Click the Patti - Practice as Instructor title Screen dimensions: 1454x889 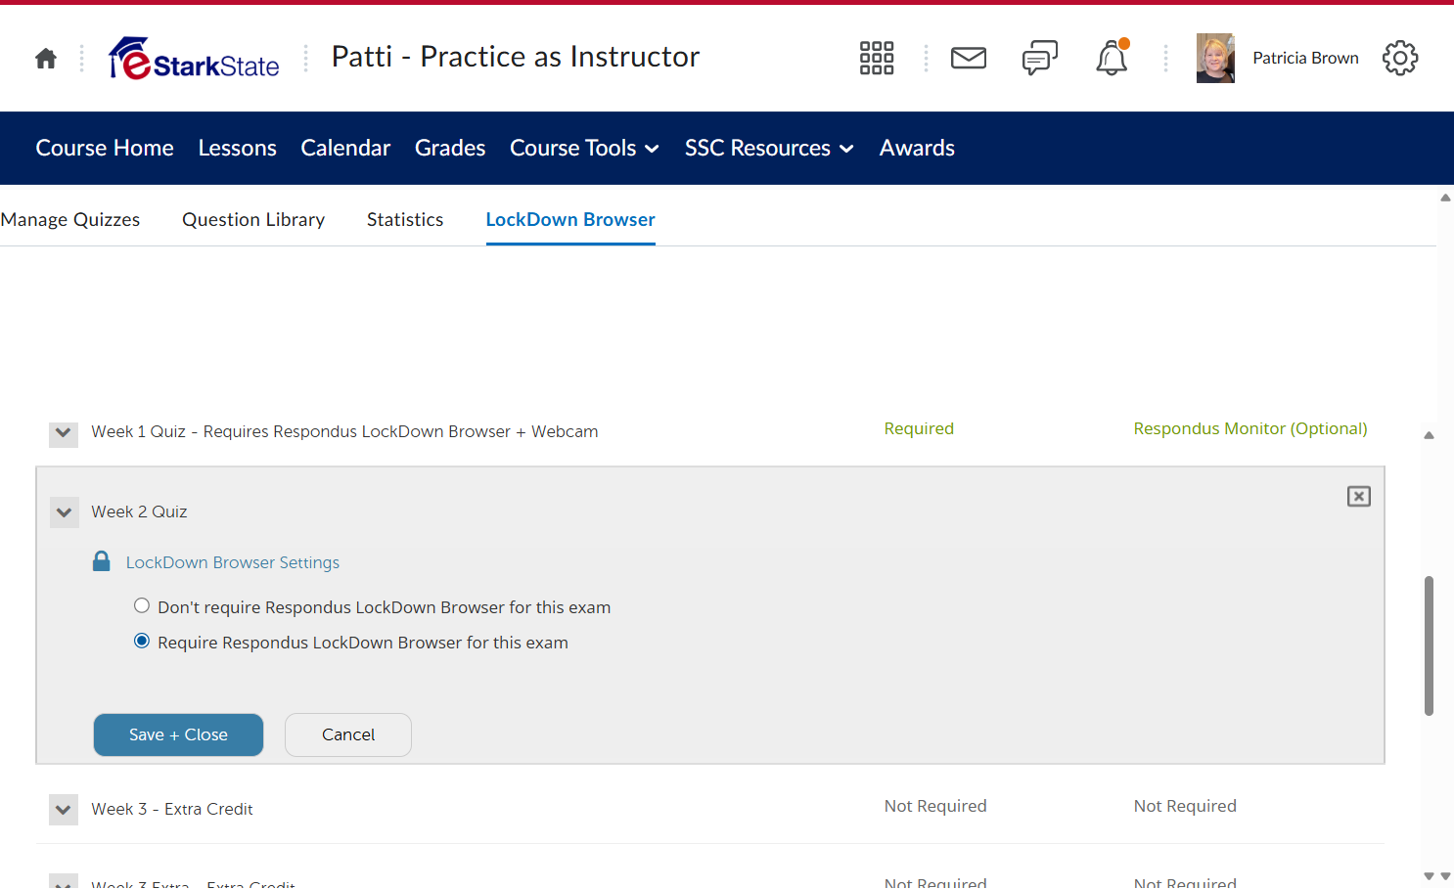pos(516,57)
